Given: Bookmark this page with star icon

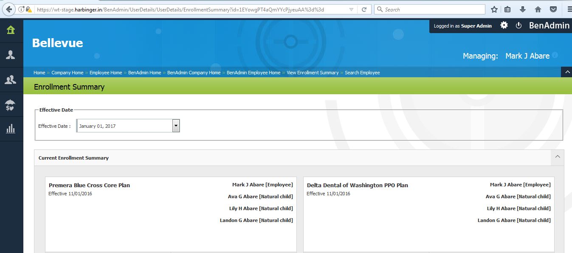Looking at the screenshot, I should pyautogui.click(x=494, y=9).
